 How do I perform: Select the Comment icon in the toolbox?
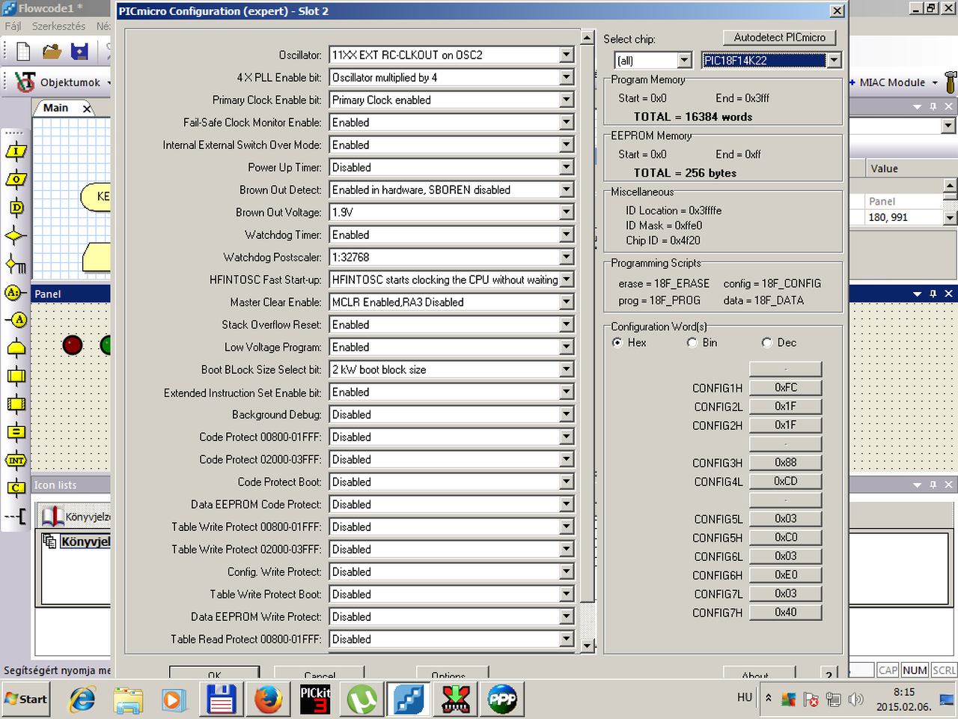pos(16,516)
